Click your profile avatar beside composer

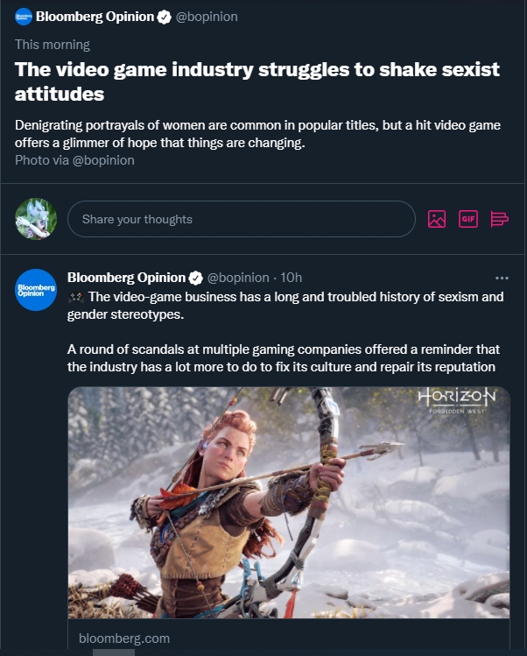[36, 219]
